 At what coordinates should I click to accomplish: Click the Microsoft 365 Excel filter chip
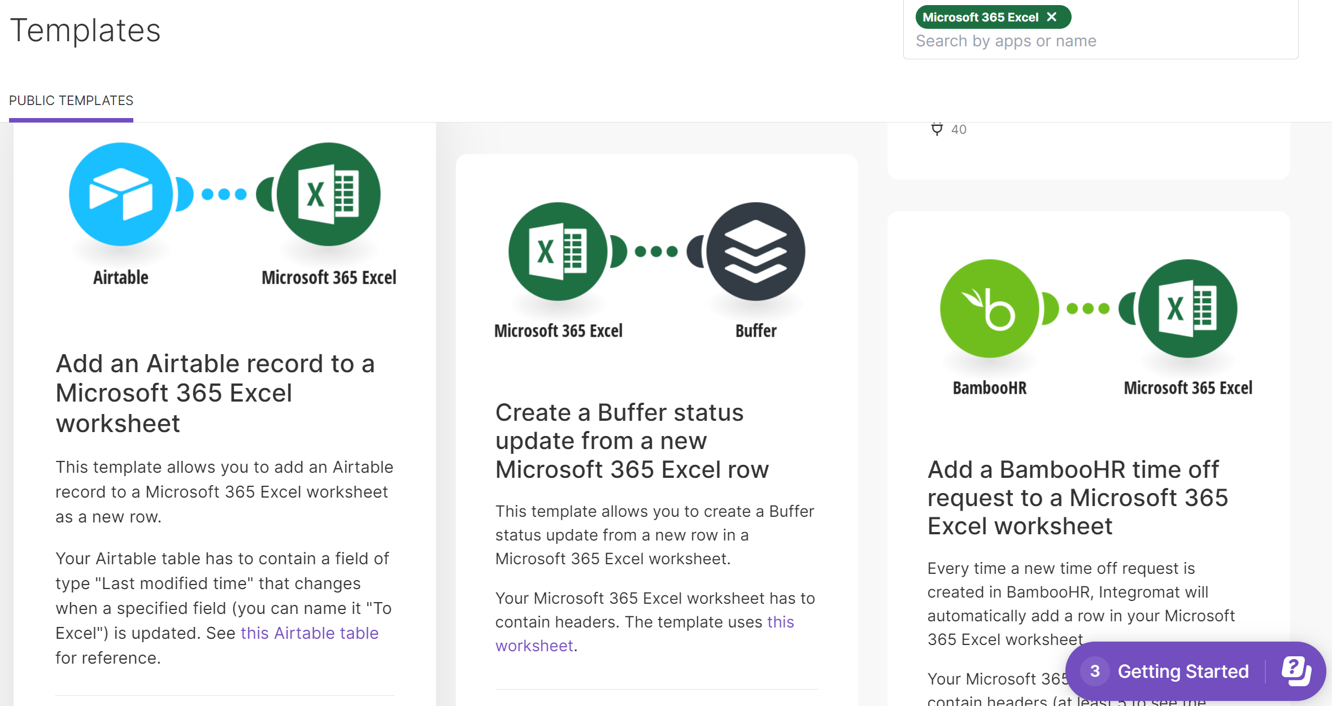(980, 17)
